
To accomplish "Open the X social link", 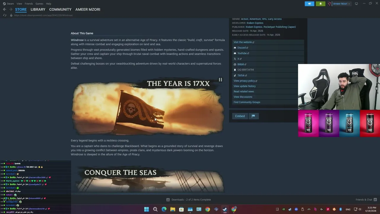I will point(238,59).
